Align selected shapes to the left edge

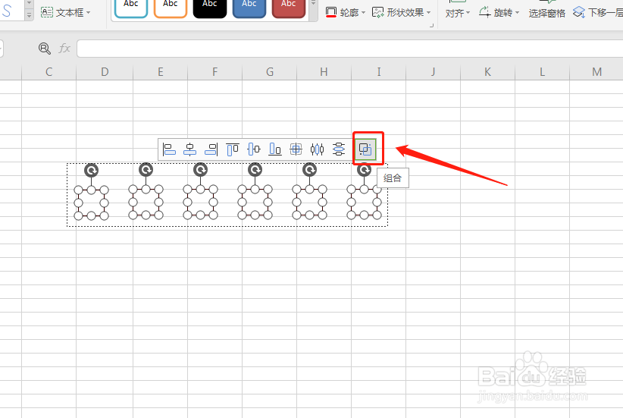[169, 149]
